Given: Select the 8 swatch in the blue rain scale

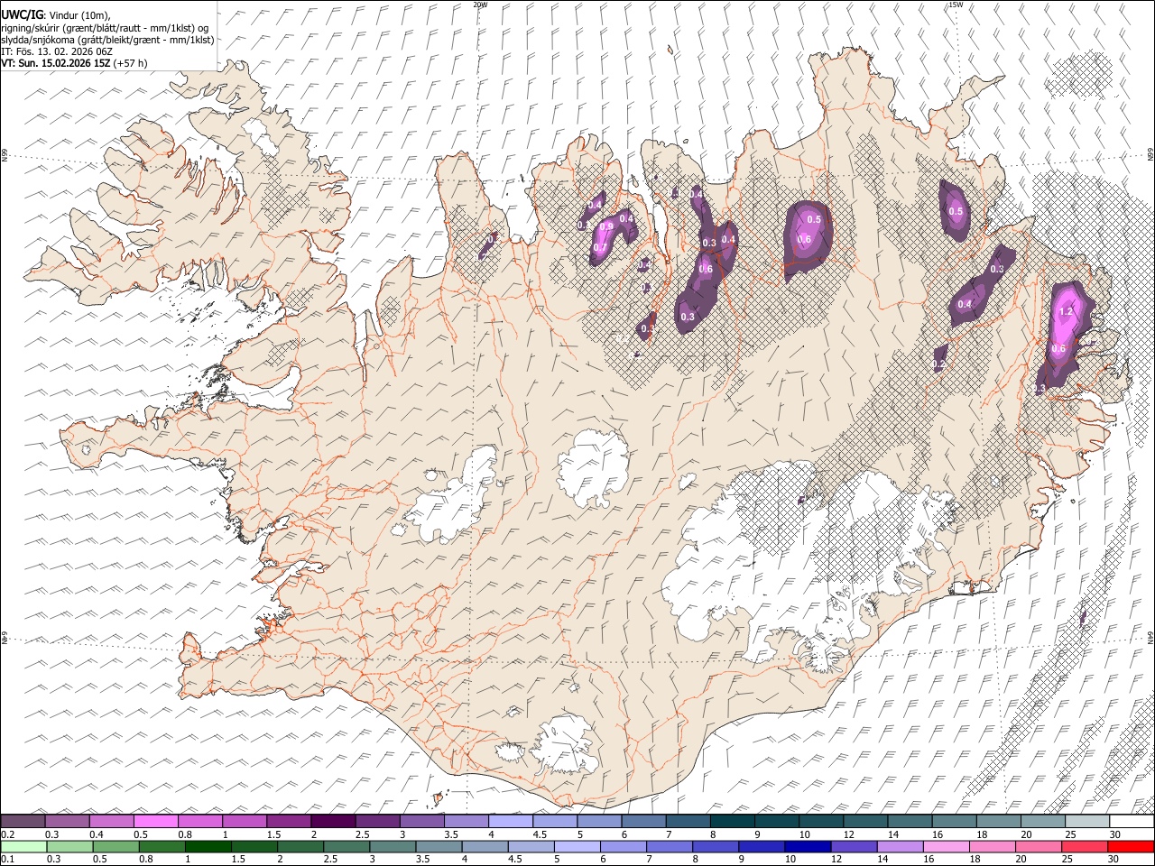Looking at the screenshot, I should [x=716, y=847].
